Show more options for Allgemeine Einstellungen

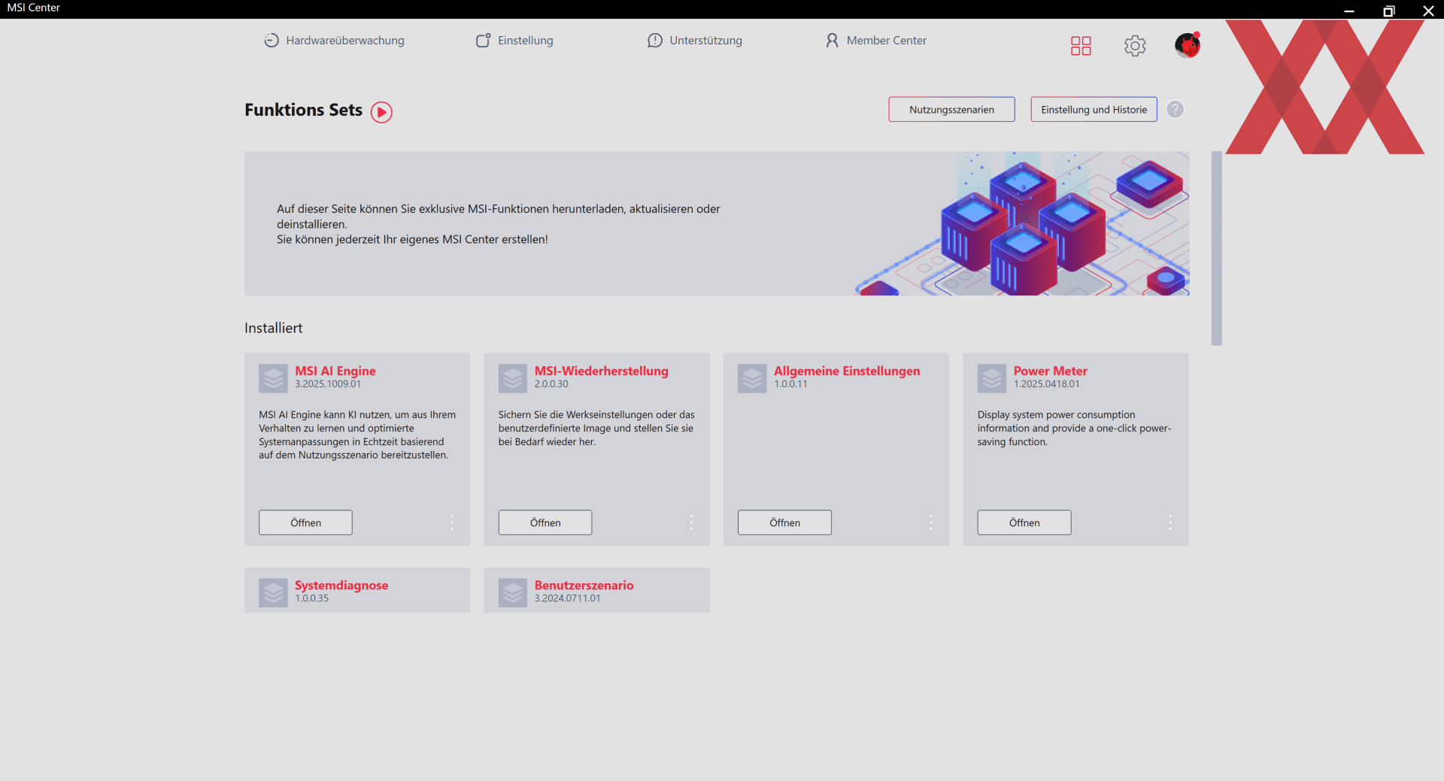931,522
